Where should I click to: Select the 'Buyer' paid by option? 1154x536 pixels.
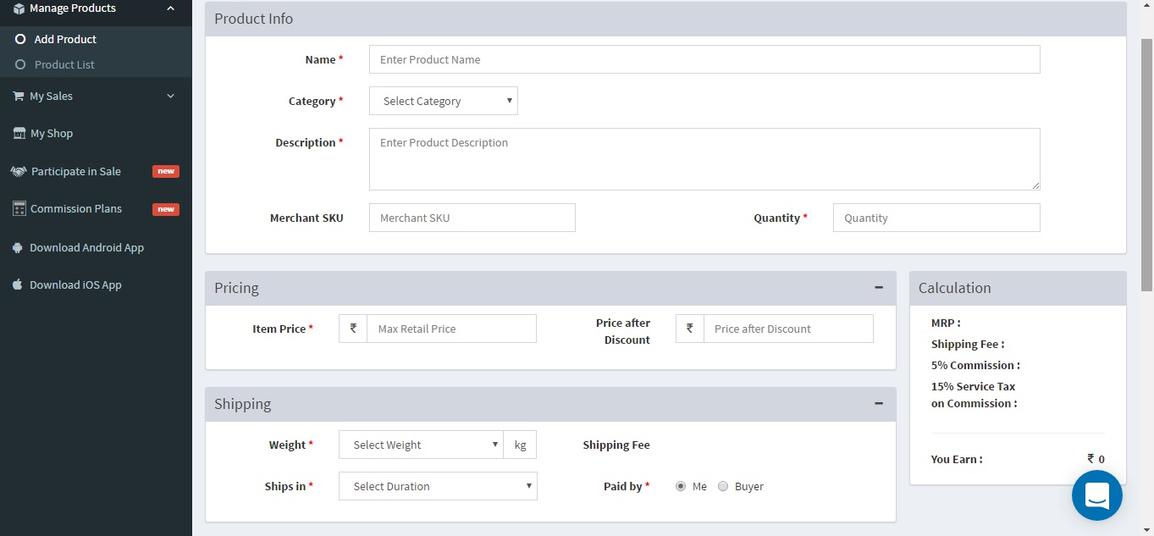723,487
